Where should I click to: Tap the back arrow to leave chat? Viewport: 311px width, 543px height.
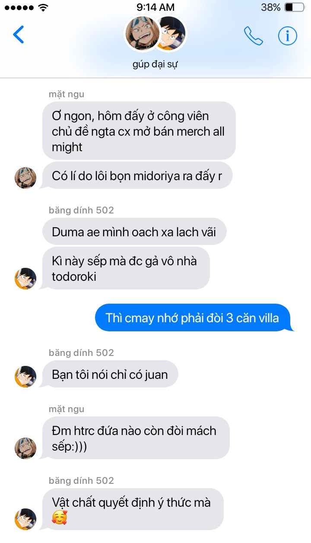pyautogui.click(x=19, y=35)
